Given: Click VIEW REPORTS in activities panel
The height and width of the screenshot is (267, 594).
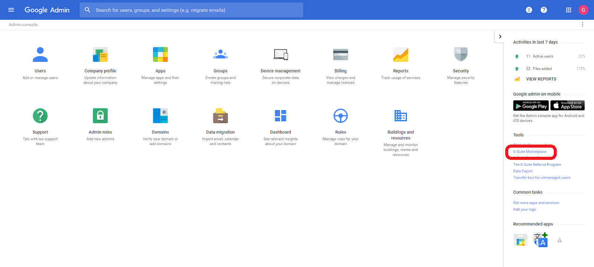Looking at the screenshot, I should coord(541,79).
